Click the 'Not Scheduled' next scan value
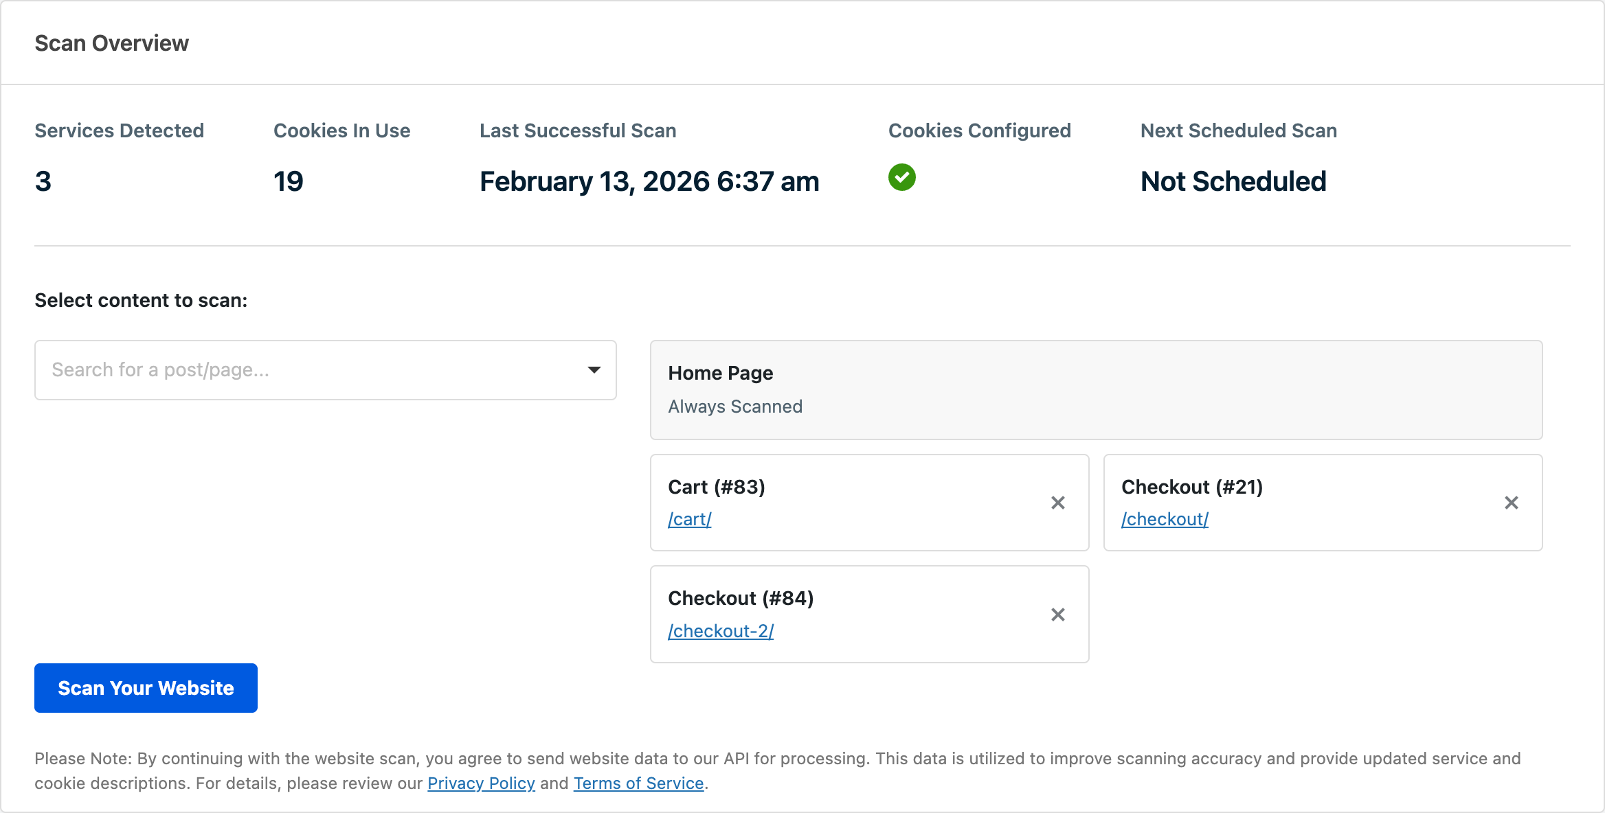1605x813 pixels. [x=1233, y=181]
